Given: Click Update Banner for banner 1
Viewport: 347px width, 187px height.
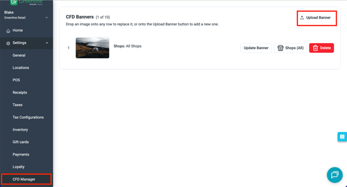Looking at the screenshot, I should pos(256,48).
